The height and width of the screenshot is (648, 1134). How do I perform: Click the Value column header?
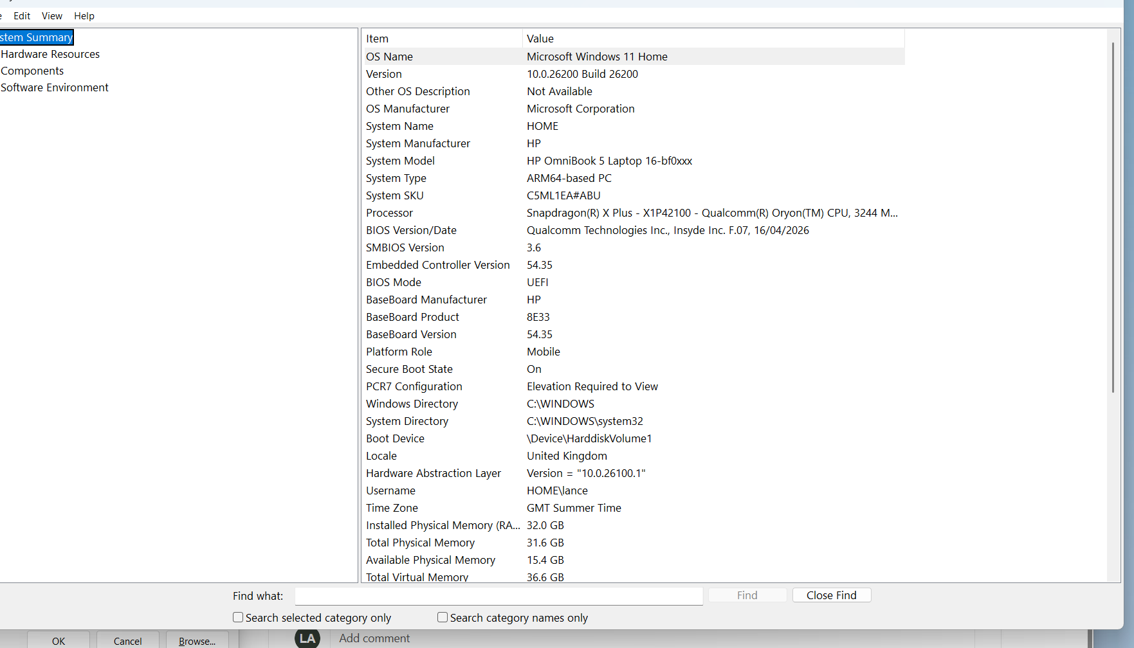pos(714,39)
